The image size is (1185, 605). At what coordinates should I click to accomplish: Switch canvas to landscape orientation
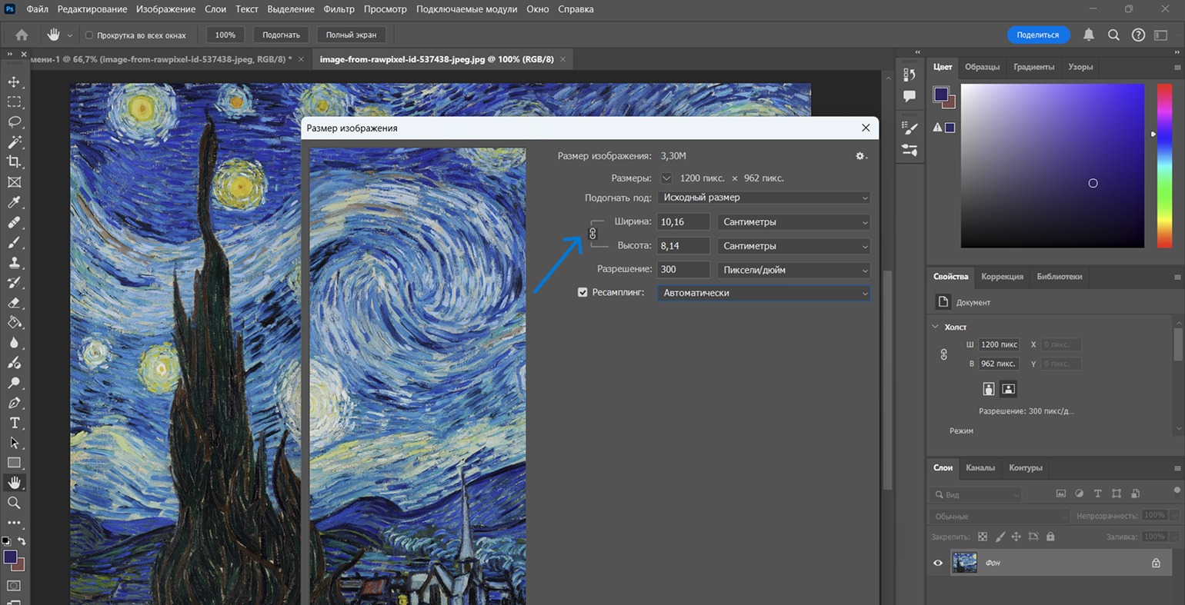point(1009,389)
